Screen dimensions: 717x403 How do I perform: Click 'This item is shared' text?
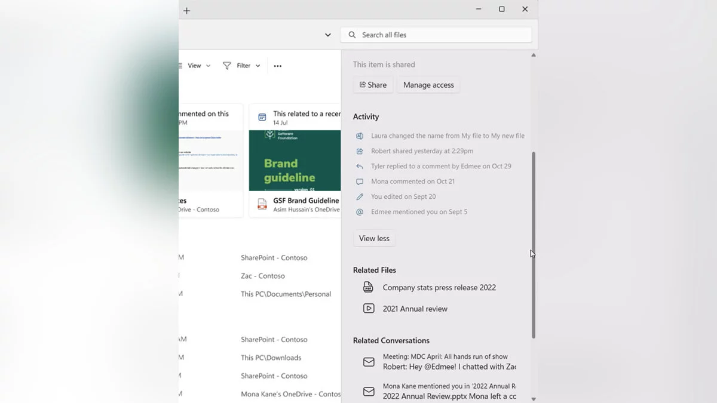point(384,64)
